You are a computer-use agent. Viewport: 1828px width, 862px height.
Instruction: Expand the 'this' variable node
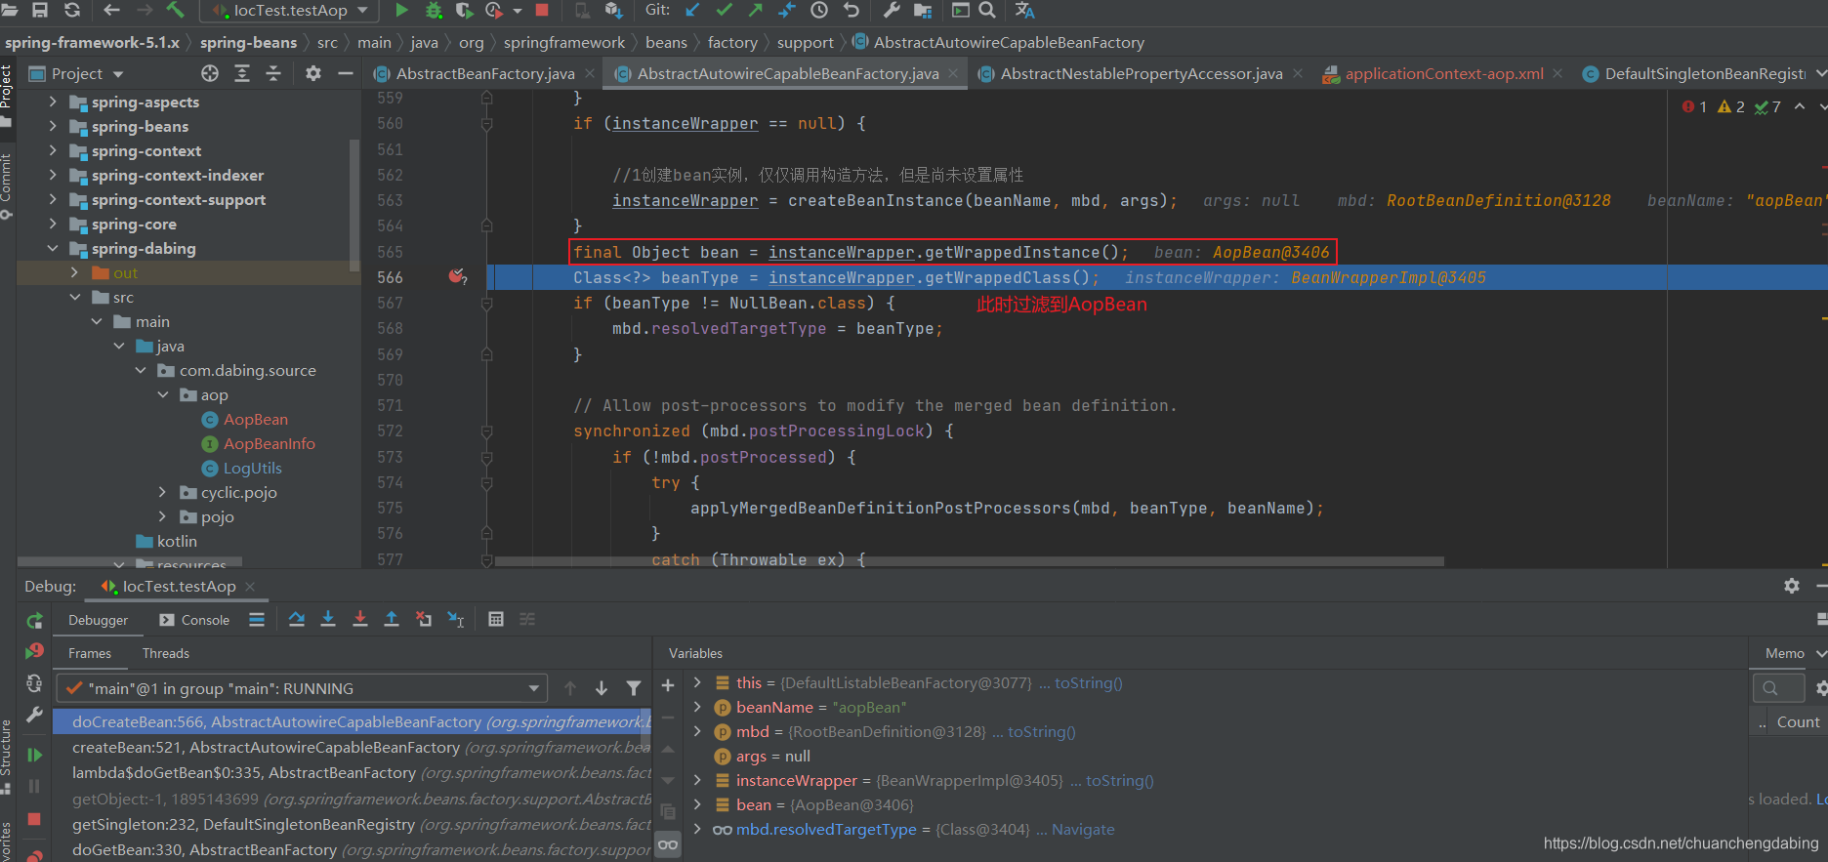[x=697, y=682]
